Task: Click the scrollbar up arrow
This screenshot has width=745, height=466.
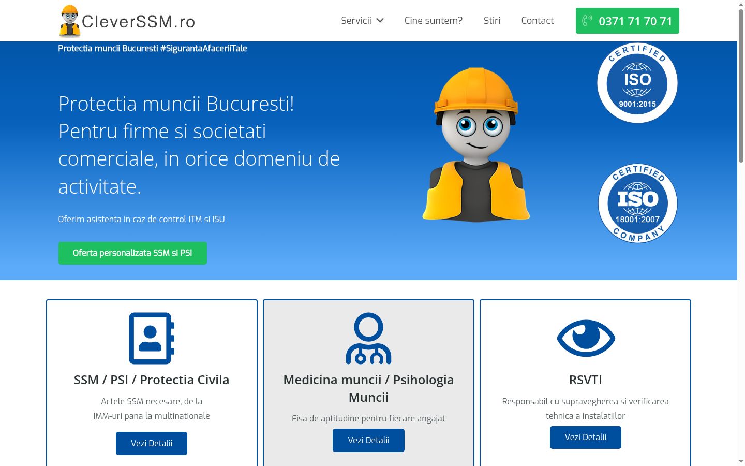Action: [x=741, y=4]
